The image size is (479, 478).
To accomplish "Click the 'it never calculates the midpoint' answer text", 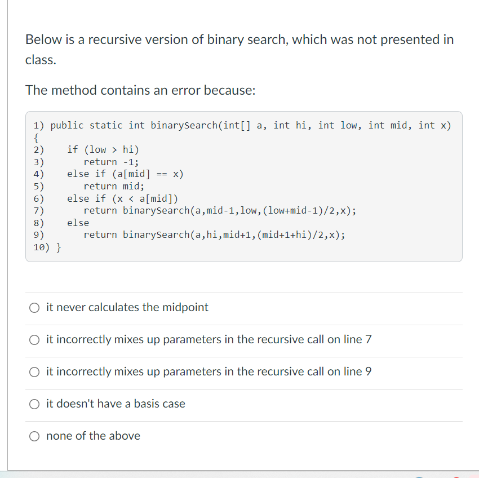I will coord(127,307).
